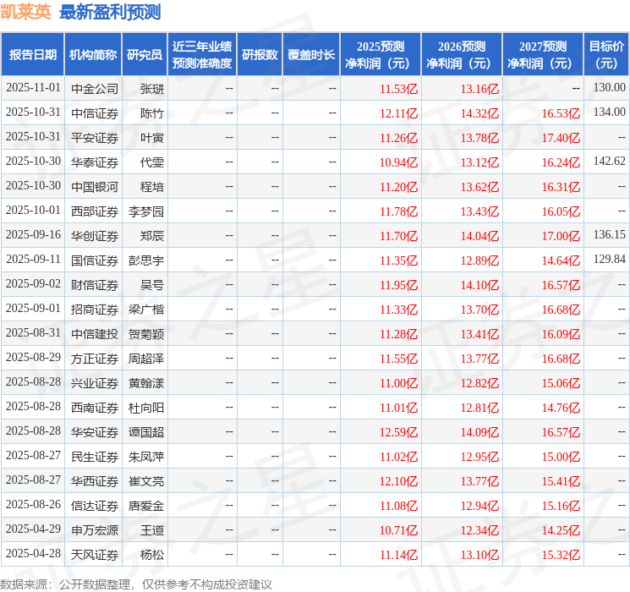Select the 2027预测净利润 column header
The width and height of the screenshot is (630, 592).
543,55
